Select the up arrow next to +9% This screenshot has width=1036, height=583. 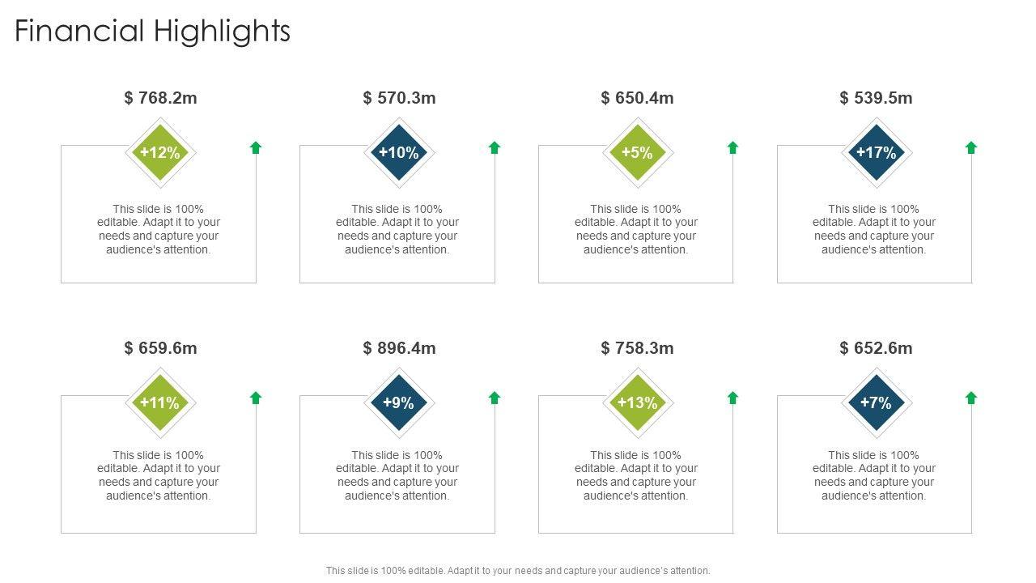click(495, 398)
